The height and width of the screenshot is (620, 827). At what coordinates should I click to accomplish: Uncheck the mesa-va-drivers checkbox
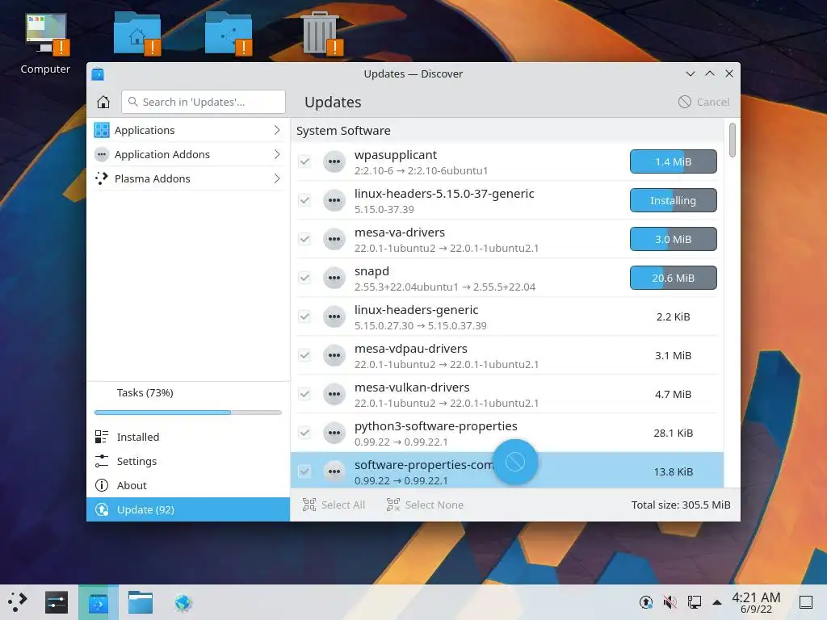tap(304, 239)
